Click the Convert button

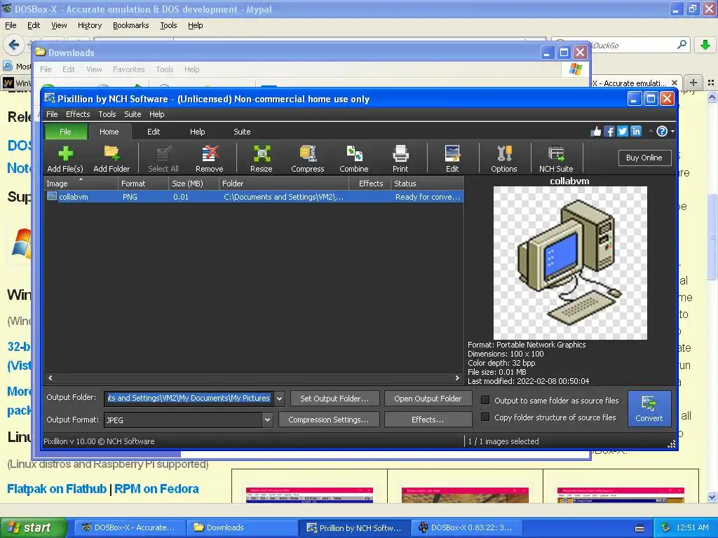coord(649,408)
